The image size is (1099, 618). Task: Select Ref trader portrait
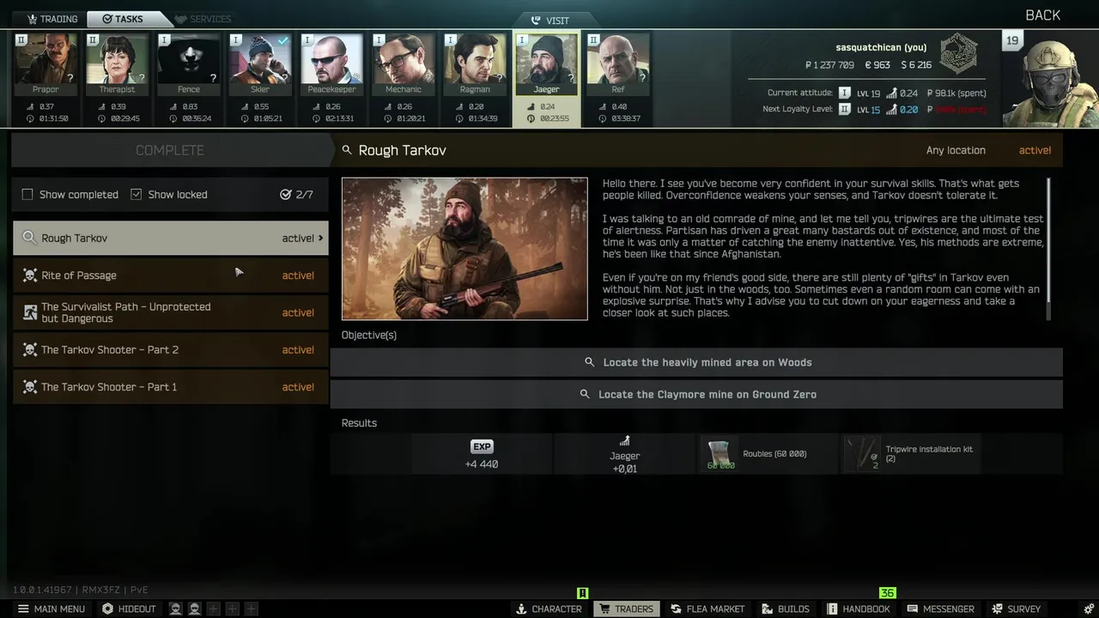tap(617, 64)
